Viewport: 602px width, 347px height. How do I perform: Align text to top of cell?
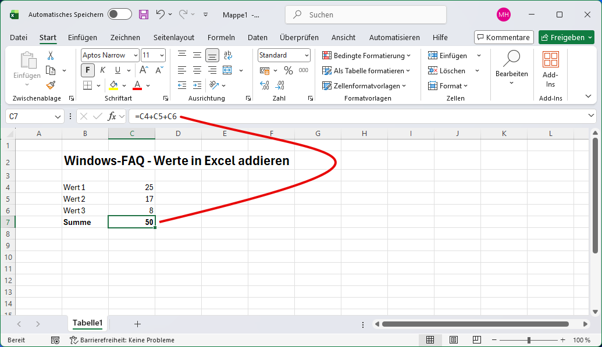tap(182, 55)
